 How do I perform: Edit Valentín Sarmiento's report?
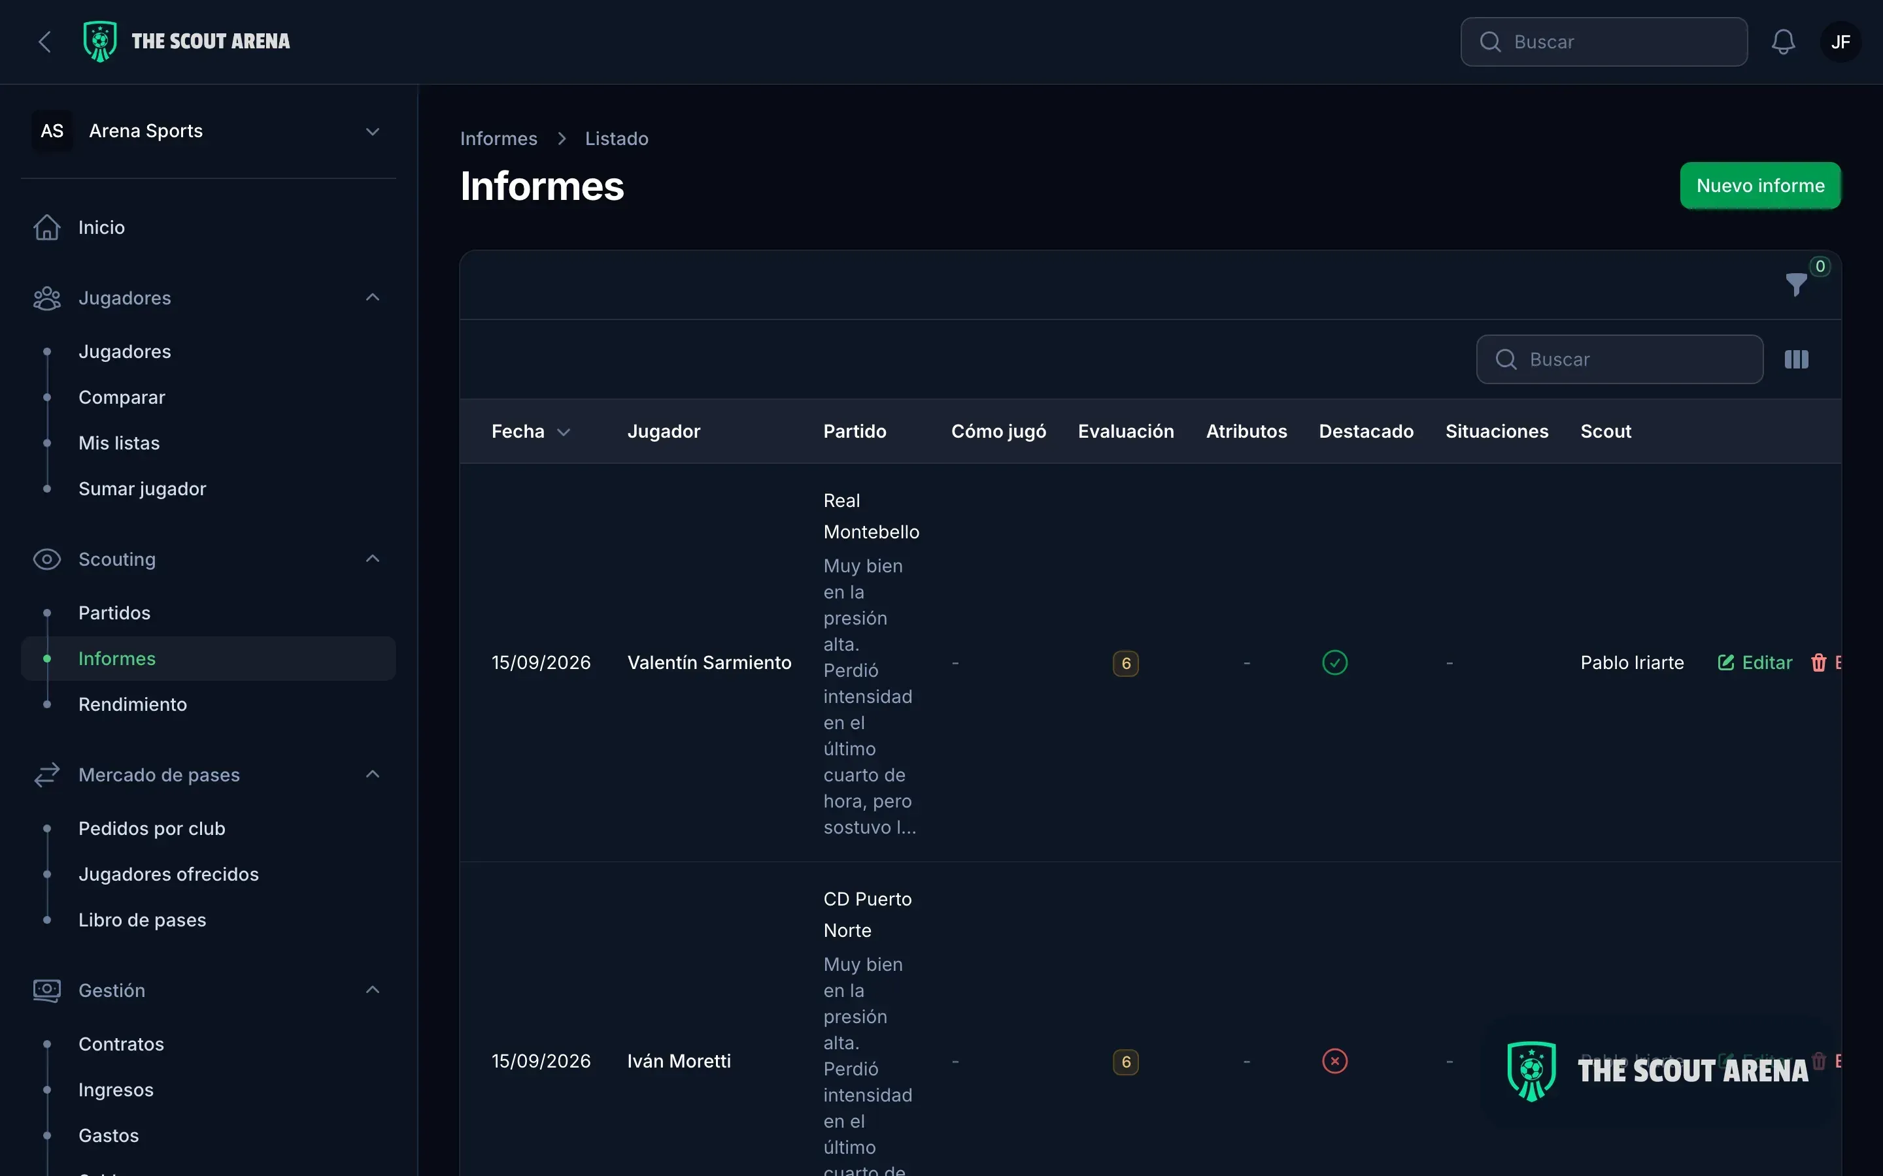click(1755, 662)
